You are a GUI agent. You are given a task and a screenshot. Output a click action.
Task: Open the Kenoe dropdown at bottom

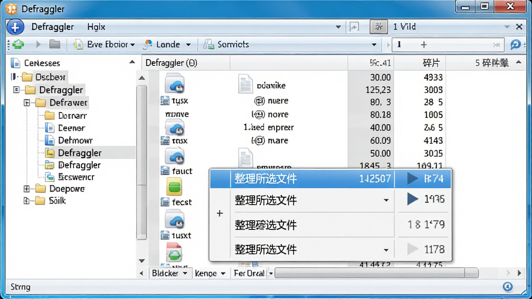223,273
